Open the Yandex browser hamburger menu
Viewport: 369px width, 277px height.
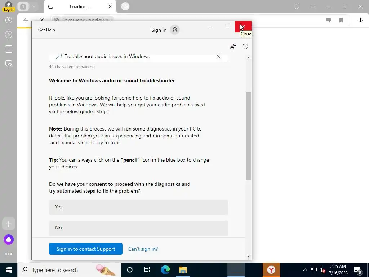(x=313, y=6)
